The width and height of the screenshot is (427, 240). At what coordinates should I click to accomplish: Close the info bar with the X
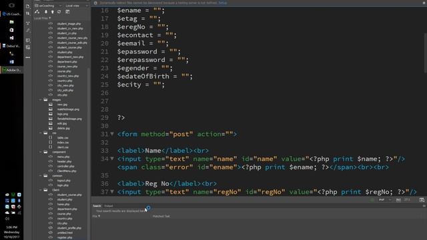424,3
